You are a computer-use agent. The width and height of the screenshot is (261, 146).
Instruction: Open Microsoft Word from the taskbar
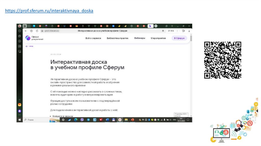(107, 120)
